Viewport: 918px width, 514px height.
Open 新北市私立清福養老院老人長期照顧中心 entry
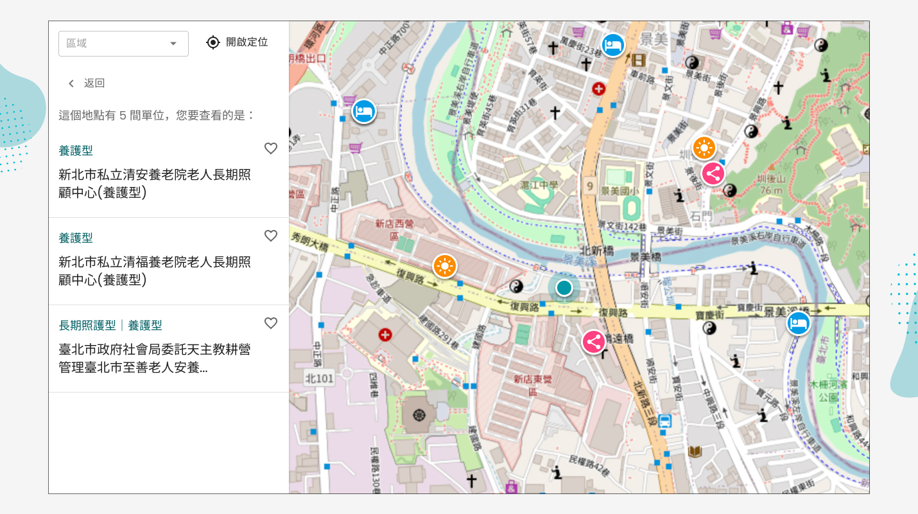(155, 271)
